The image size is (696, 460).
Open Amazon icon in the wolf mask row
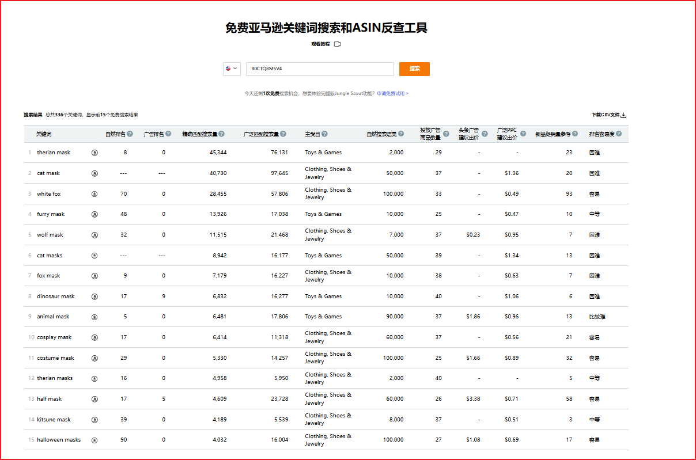click(x=94, y=235)
